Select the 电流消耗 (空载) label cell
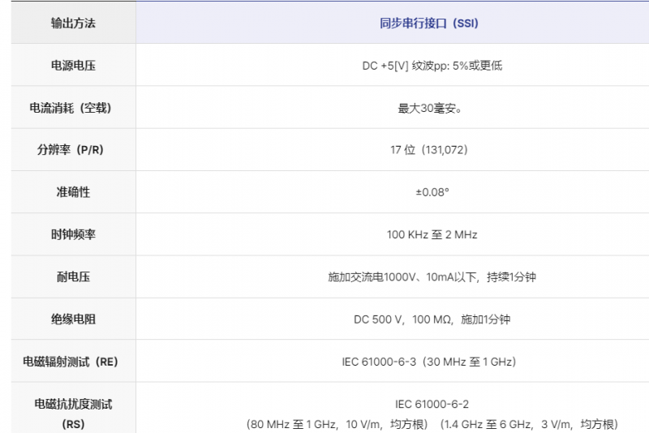This screenshot has height=433, width=649. point(73,108)
